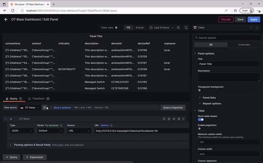Open the Table visualization picker
Screen dimensions: 263x163
pyautogui.click(x=223, y=28)
